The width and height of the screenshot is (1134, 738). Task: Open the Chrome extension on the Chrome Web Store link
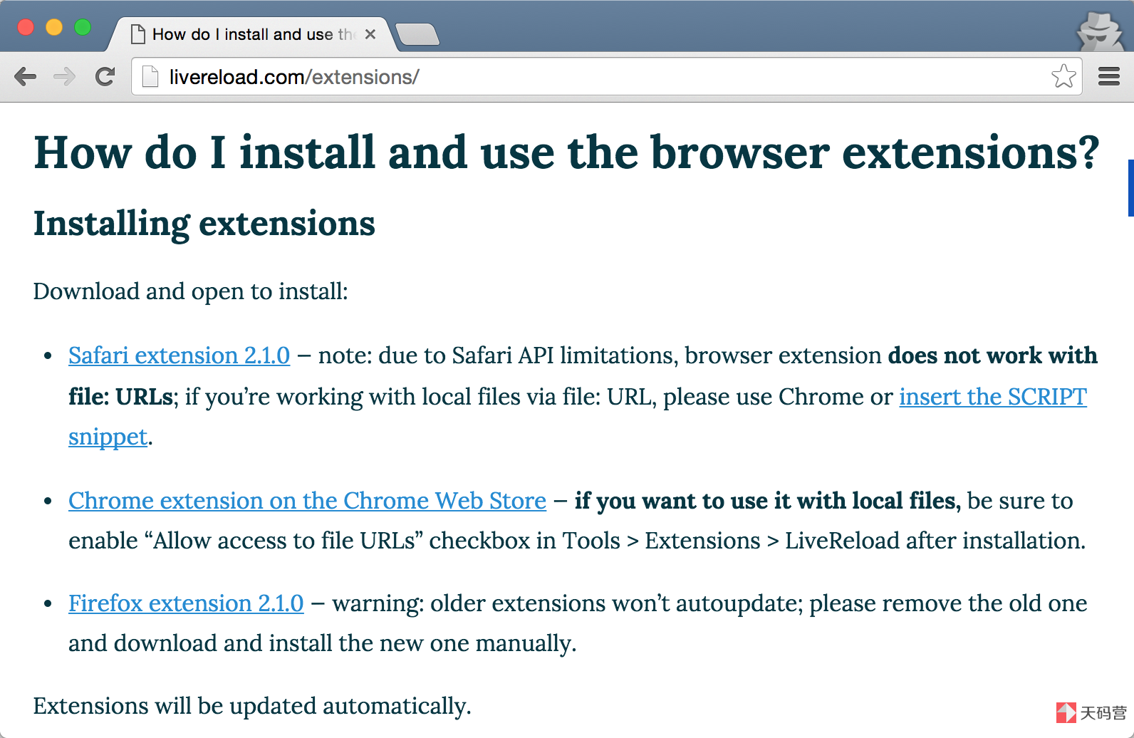[308, 500]
